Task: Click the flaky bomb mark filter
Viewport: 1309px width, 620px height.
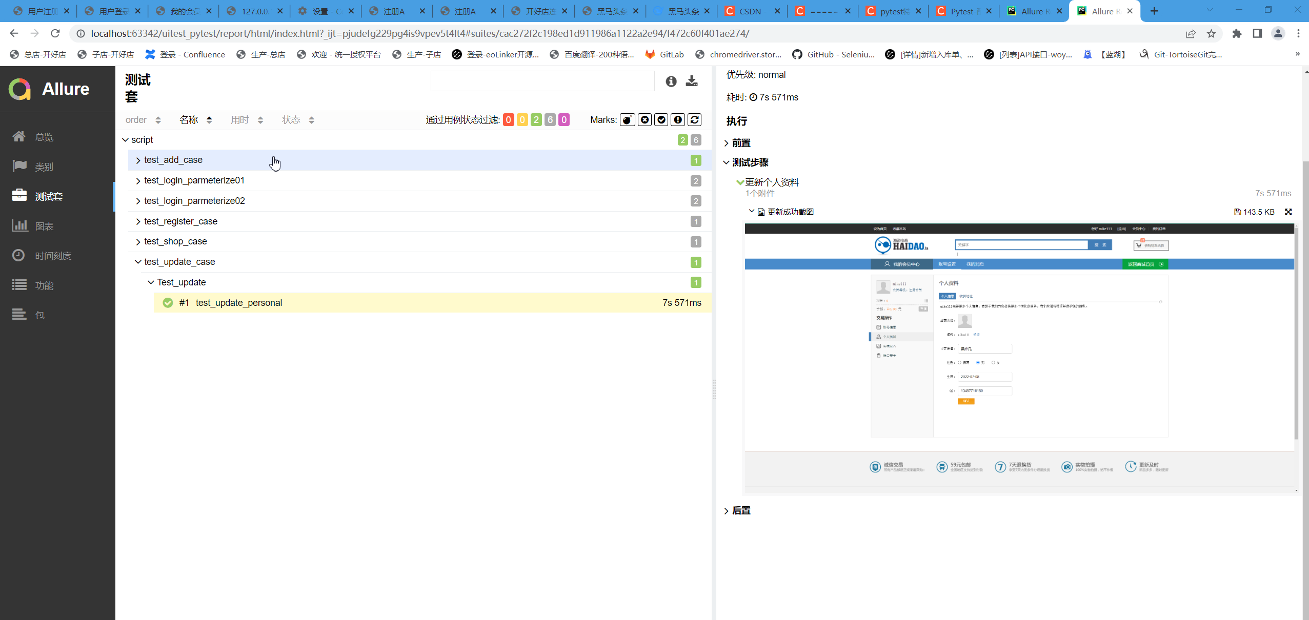Action: click(x=627, y=120)
